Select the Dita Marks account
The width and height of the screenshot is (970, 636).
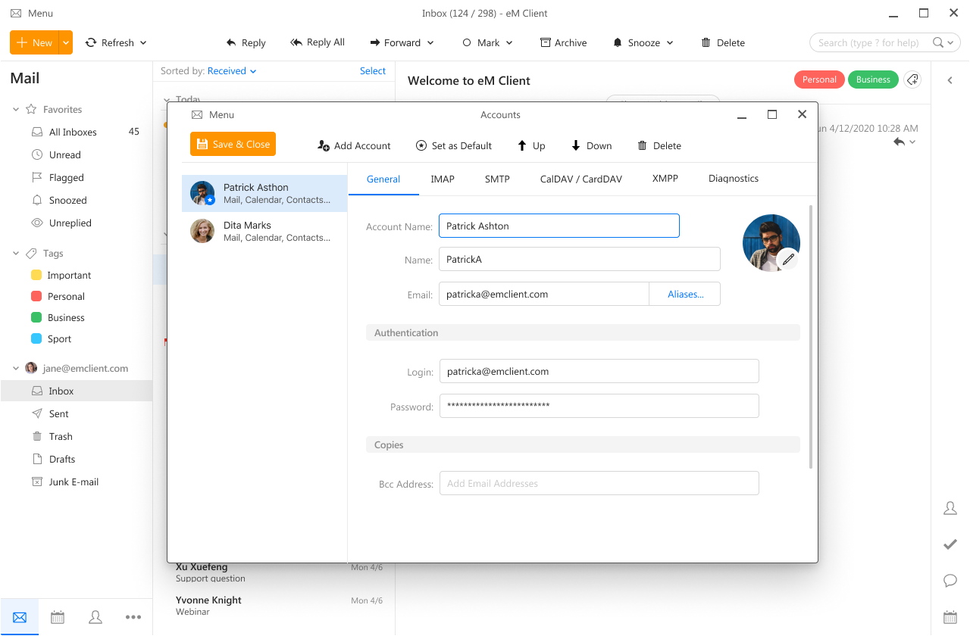click(264, 231)
